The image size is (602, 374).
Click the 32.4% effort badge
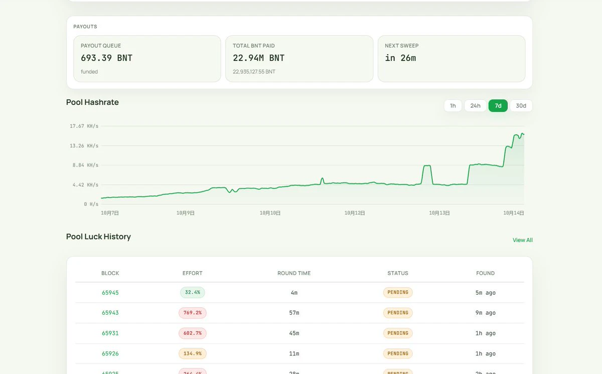(193, 292)
